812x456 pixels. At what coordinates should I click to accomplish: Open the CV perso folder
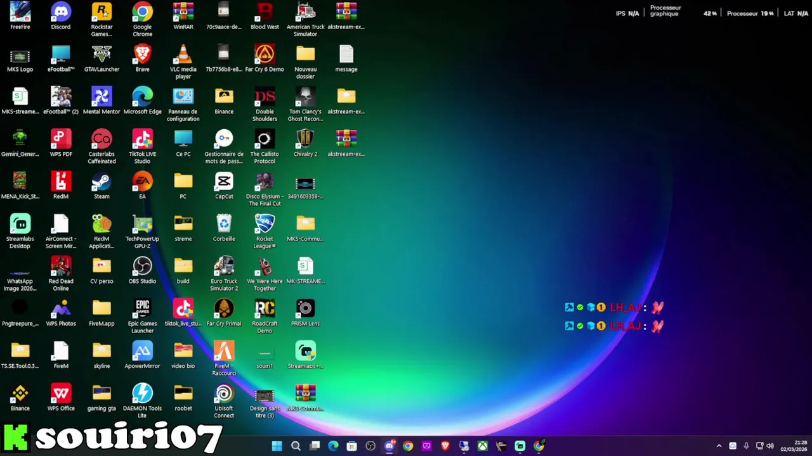(x=101, y=271)
